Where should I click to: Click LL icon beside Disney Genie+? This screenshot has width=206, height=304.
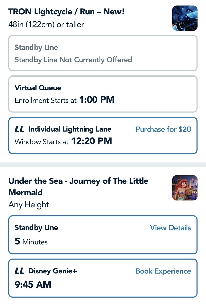(20, 271)
